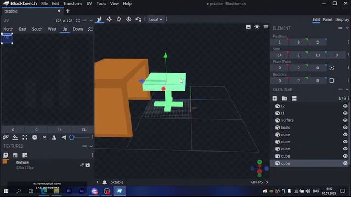The image size is (351, 197).
Task: Open Tools menu
Action: pos(101,4)
